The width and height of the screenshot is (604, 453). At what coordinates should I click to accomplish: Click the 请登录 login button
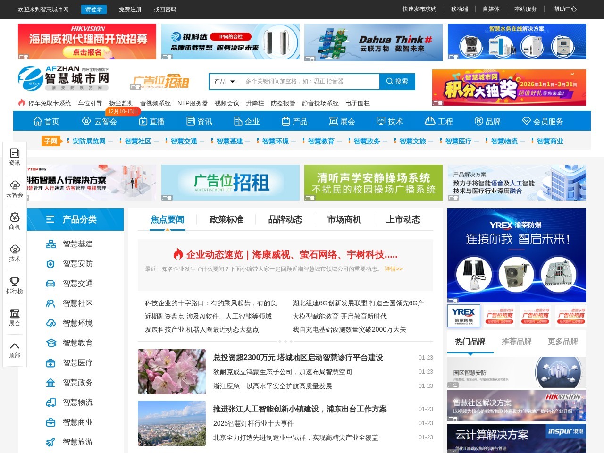pos(93,9)
